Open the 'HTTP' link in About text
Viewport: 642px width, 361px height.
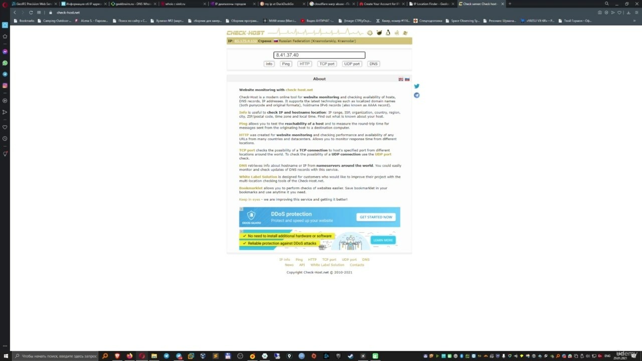[244, 135]
